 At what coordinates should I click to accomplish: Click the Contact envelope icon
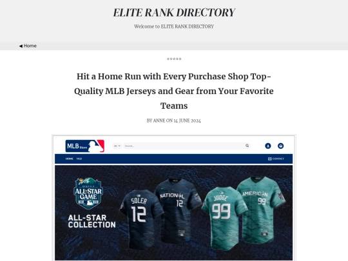pos(269,159)
